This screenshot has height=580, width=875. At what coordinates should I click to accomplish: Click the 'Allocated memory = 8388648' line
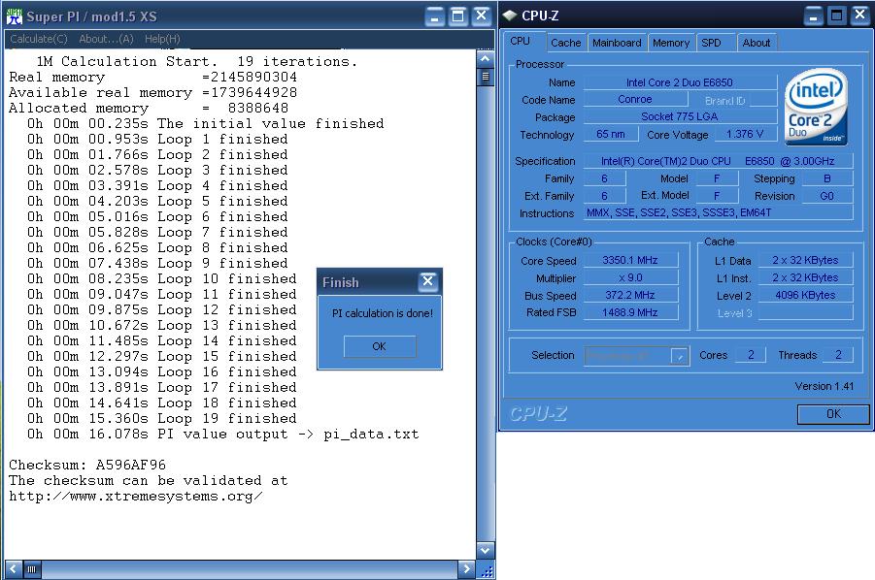click(x=149, y=108)
